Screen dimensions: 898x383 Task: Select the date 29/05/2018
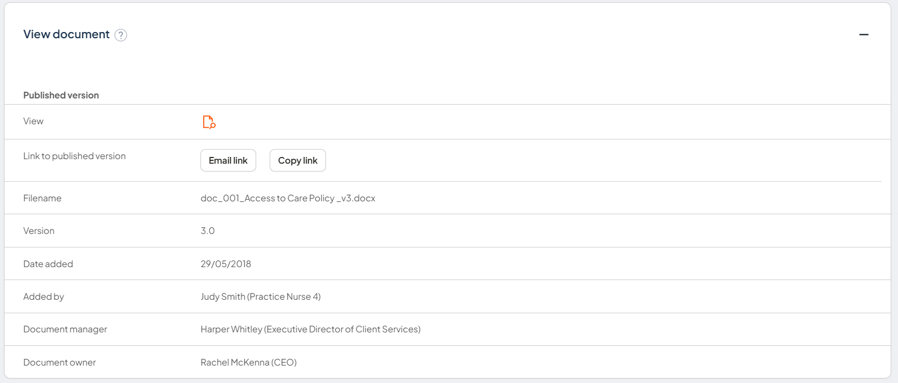(226, 264)
